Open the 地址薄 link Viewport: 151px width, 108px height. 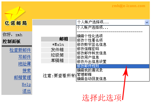pyautogui.click(x=25, y=64)
